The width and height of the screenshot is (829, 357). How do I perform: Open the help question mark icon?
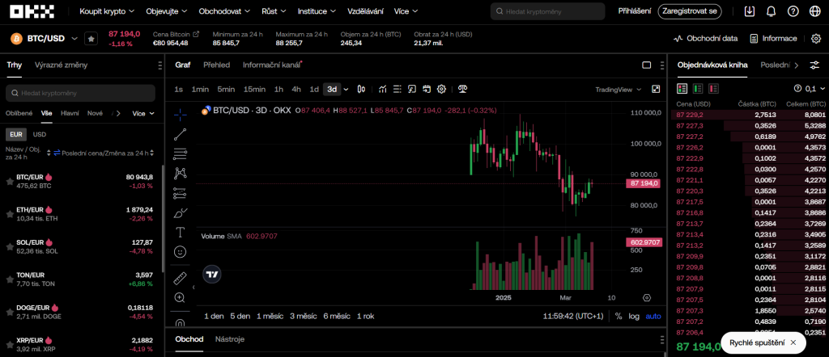click(x=793, y=11)
